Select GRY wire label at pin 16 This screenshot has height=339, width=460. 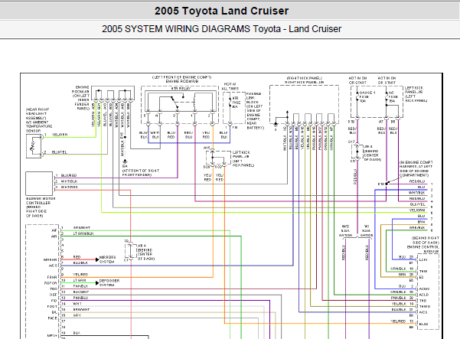pyautogui.click(x=77, y=315)
